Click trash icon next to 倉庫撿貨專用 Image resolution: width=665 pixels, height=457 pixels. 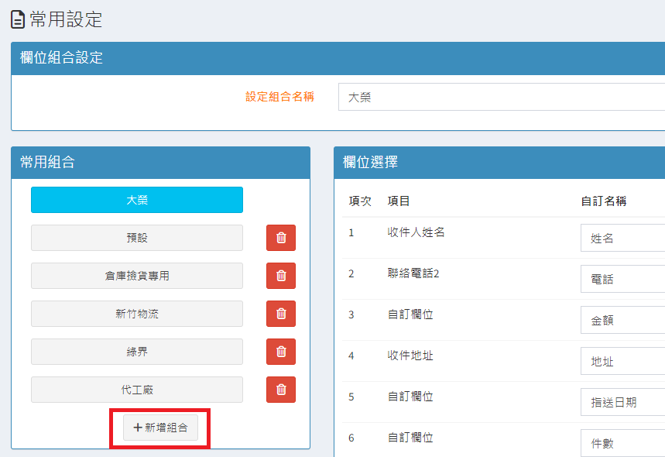click(280, 276)
